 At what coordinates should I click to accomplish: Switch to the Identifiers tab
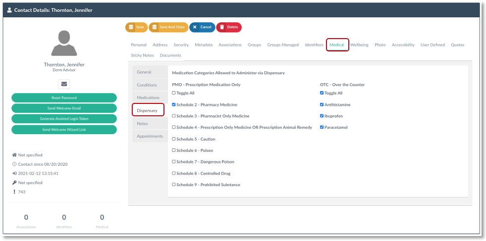pos(314,45)
